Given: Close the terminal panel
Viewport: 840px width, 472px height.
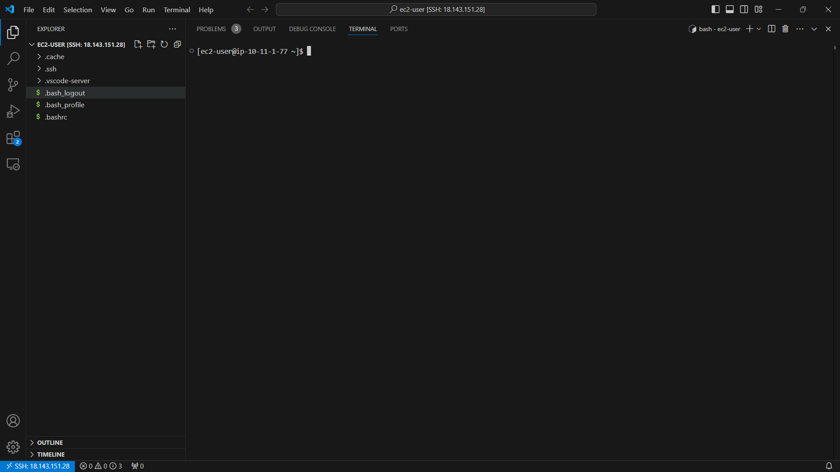Looking at the screenshot, I should click(x=828, y=29).
